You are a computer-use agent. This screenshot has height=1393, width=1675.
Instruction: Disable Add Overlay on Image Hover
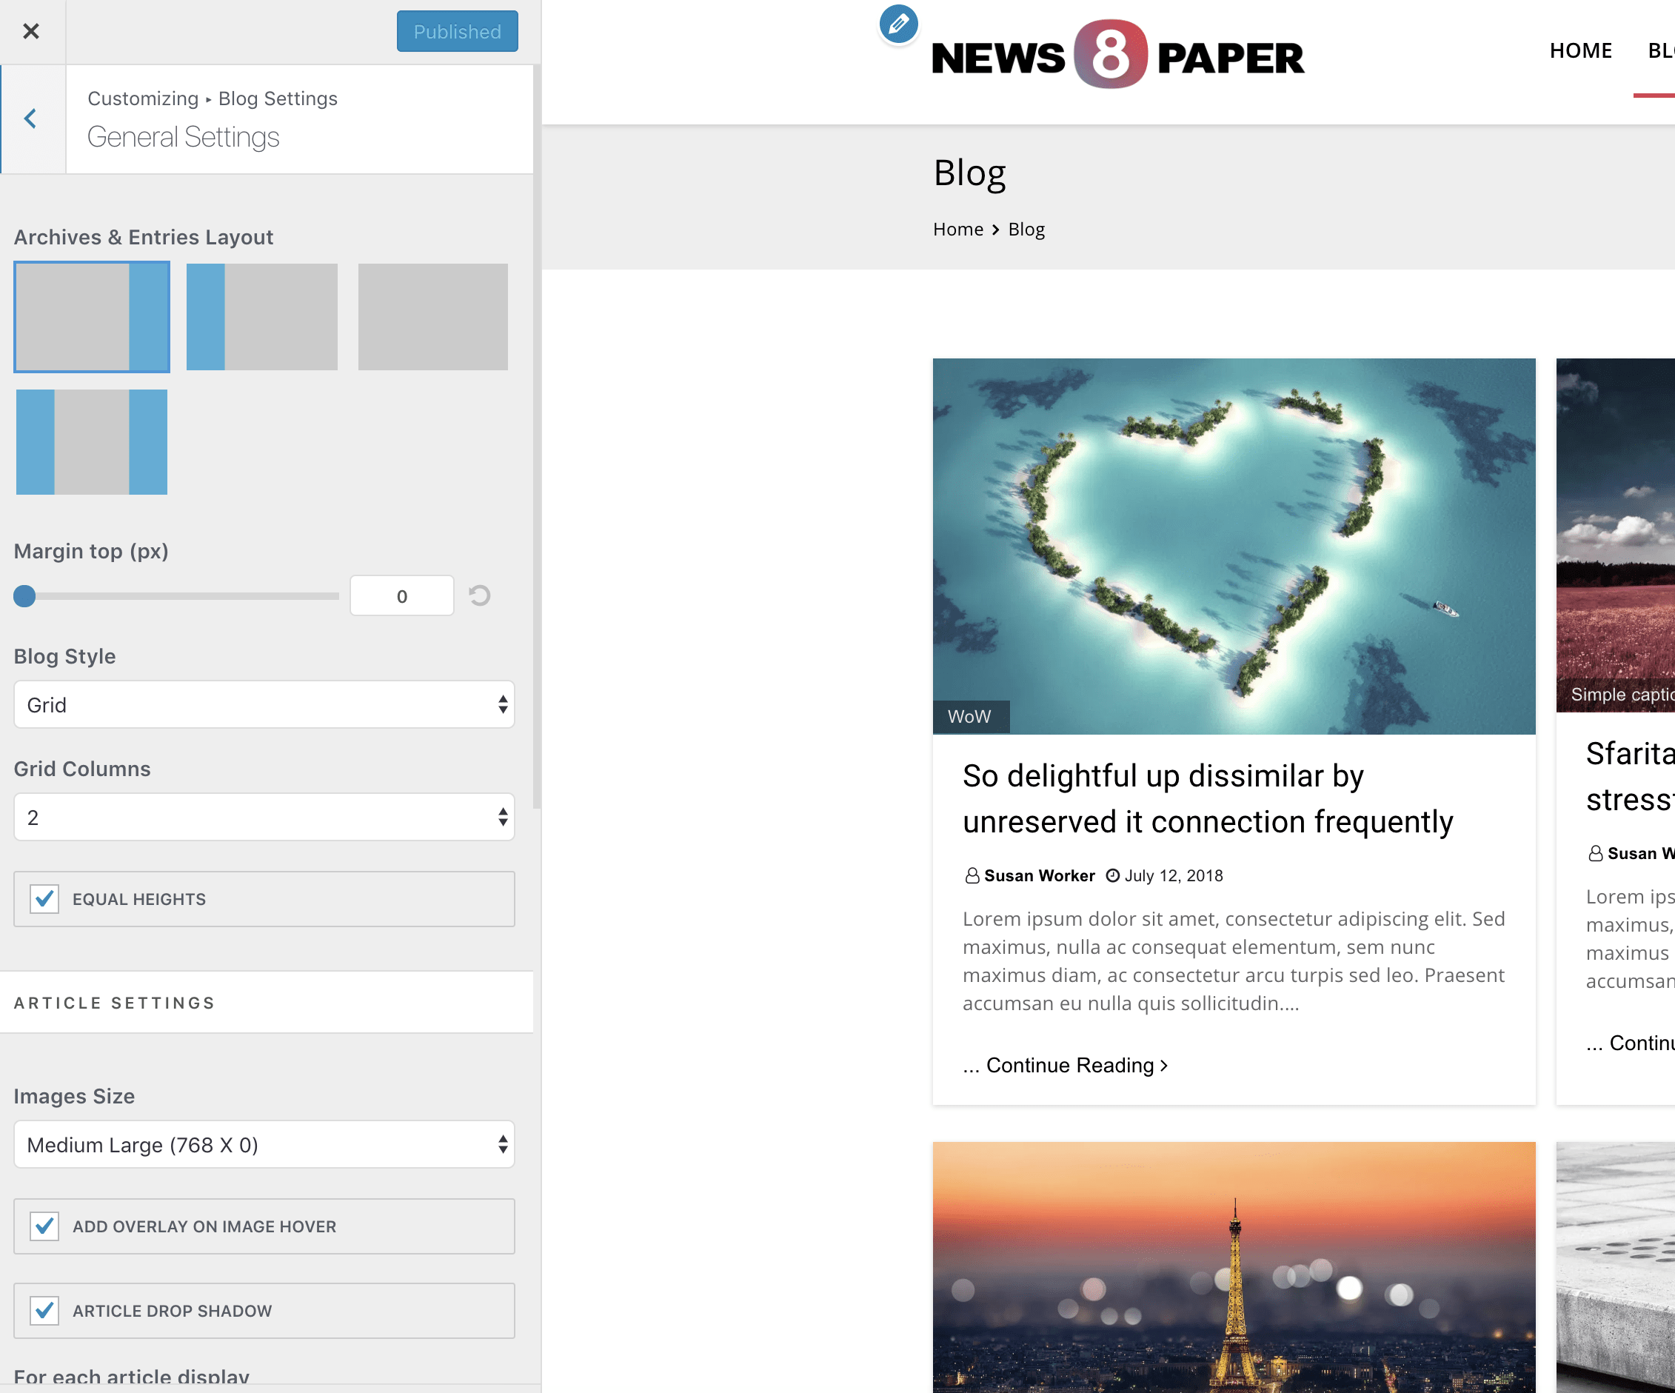point(44,1226)
